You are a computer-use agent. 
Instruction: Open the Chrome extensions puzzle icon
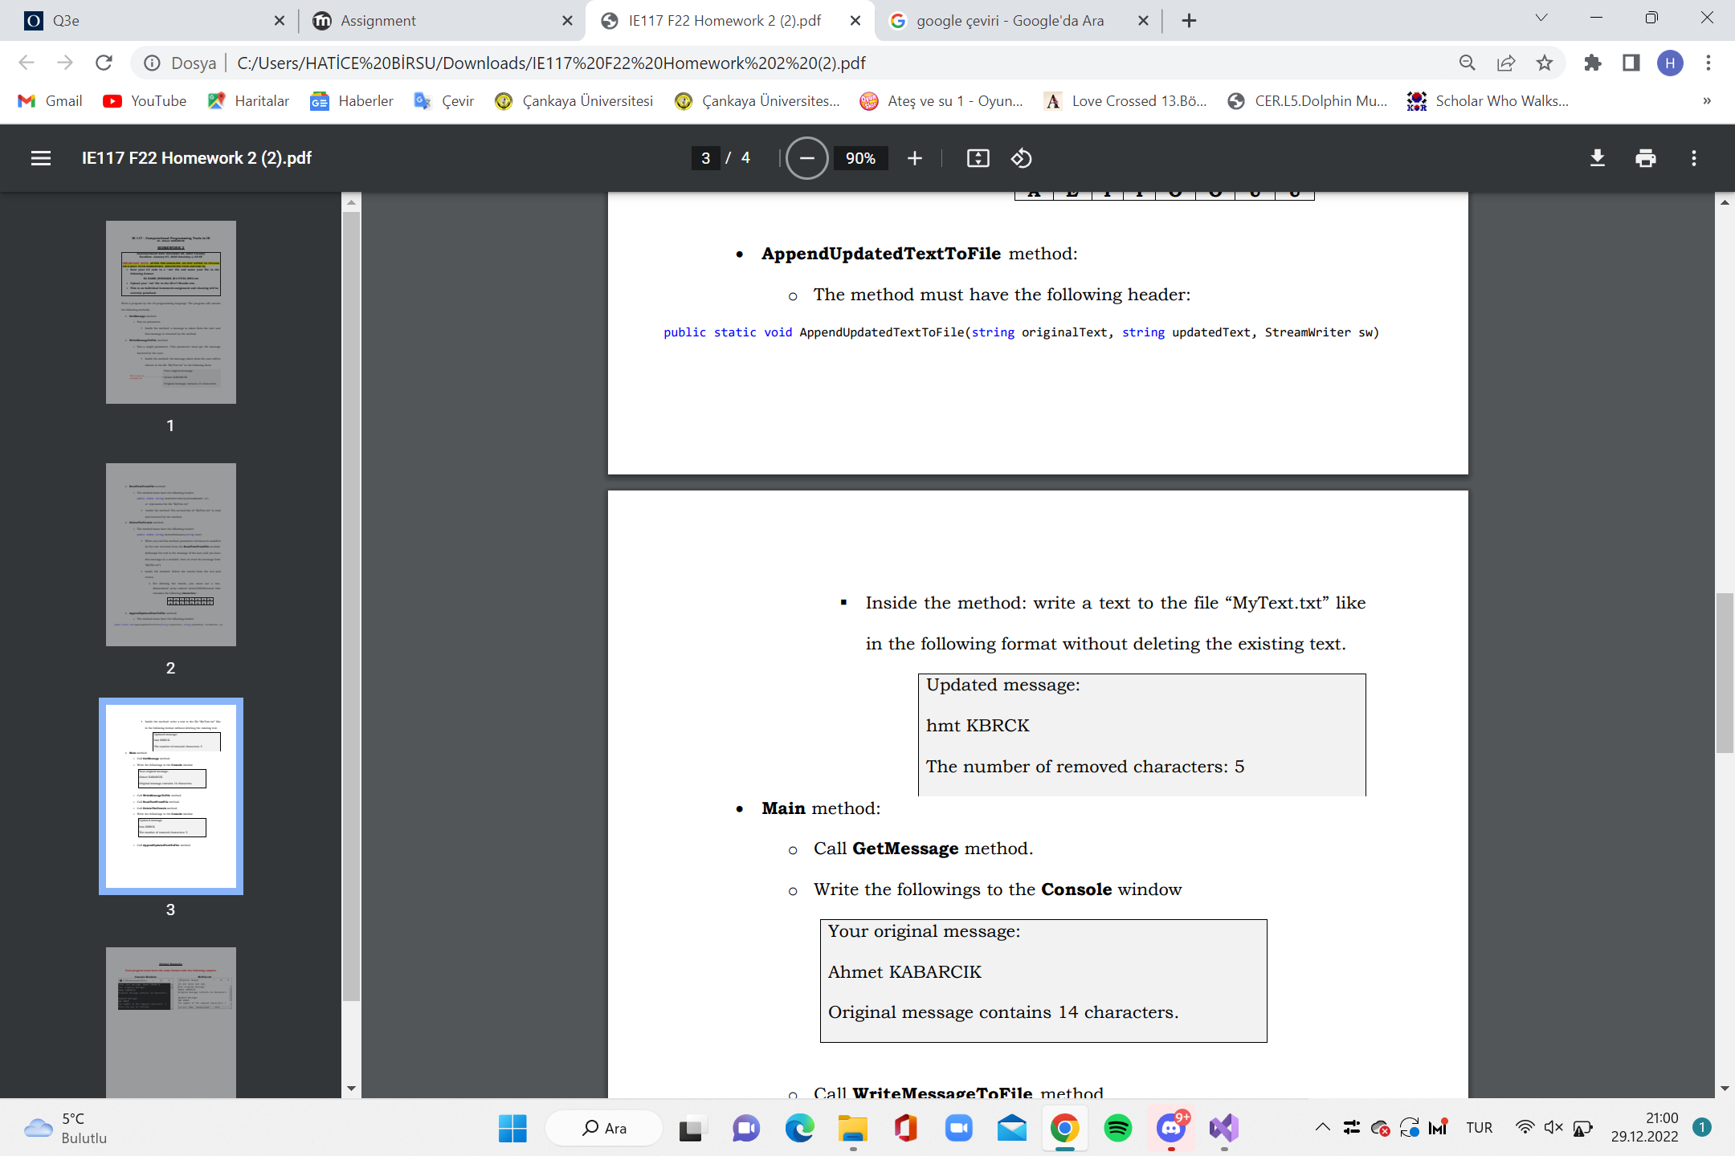coord(1592,63)
